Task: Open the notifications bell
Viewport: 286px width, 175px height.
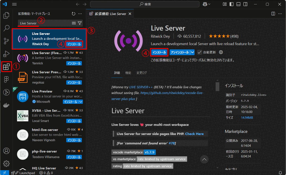Action: tap(280, 173)
